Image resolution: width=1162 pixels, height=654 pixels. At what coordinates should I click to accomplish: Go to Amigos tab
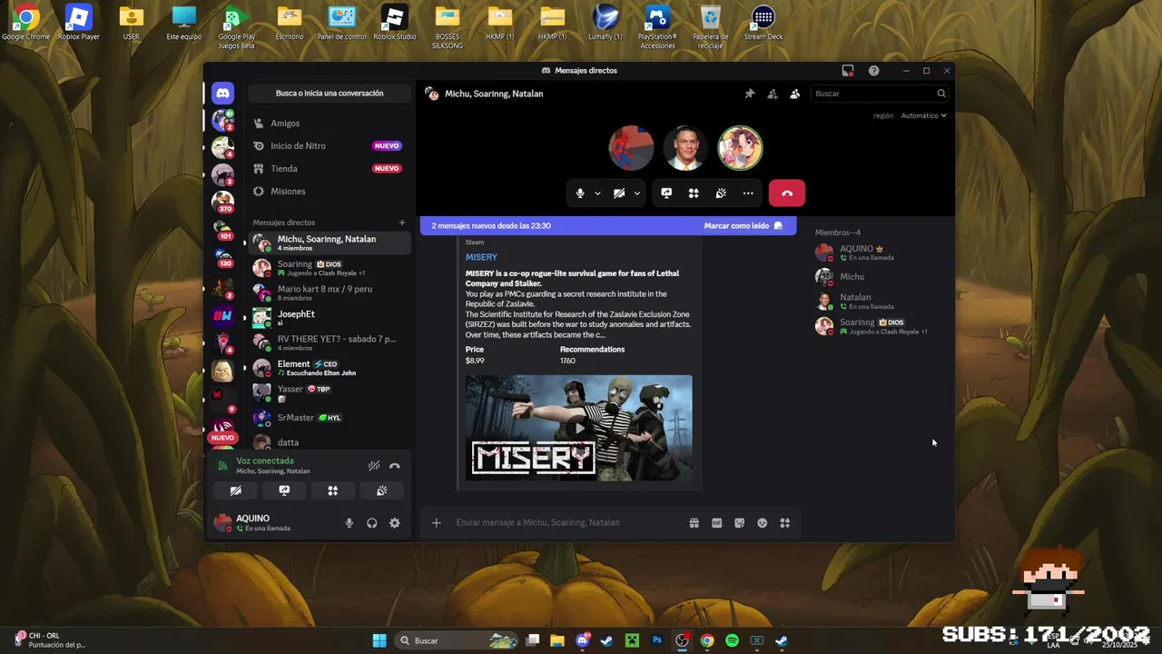(x=329, y=124)
